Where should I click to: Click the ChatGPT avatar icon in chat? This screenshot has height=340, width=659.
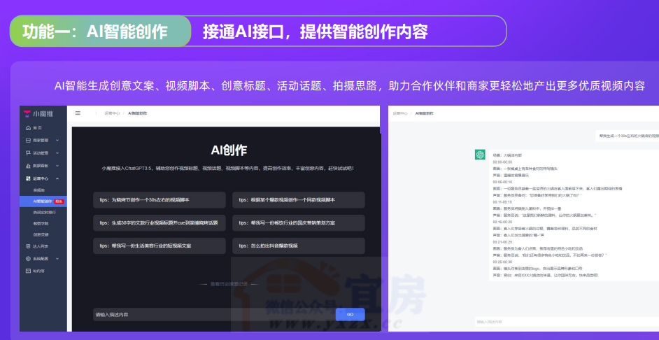(480, 155)
